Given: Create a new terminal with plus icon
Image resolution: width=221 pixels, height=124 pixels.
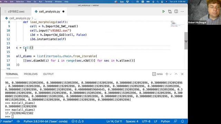Looking at the screenshot, I should pyautogui.click(x=167, y=74).
